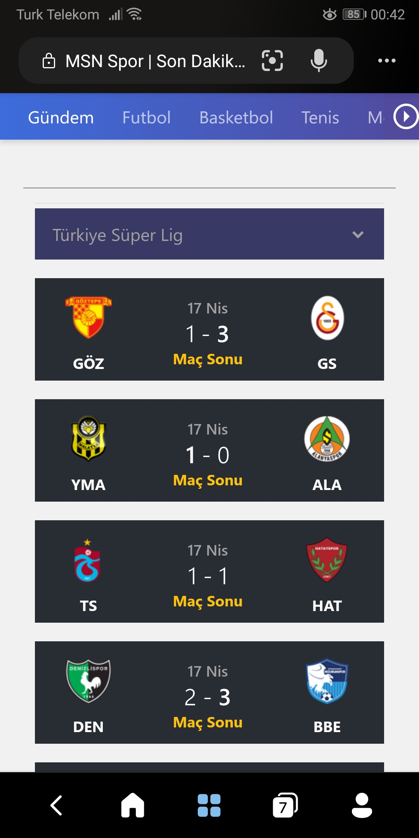419x838 pixels.
Task: Tap the camera scan icon in address bar
Action: tap(272, 61)
